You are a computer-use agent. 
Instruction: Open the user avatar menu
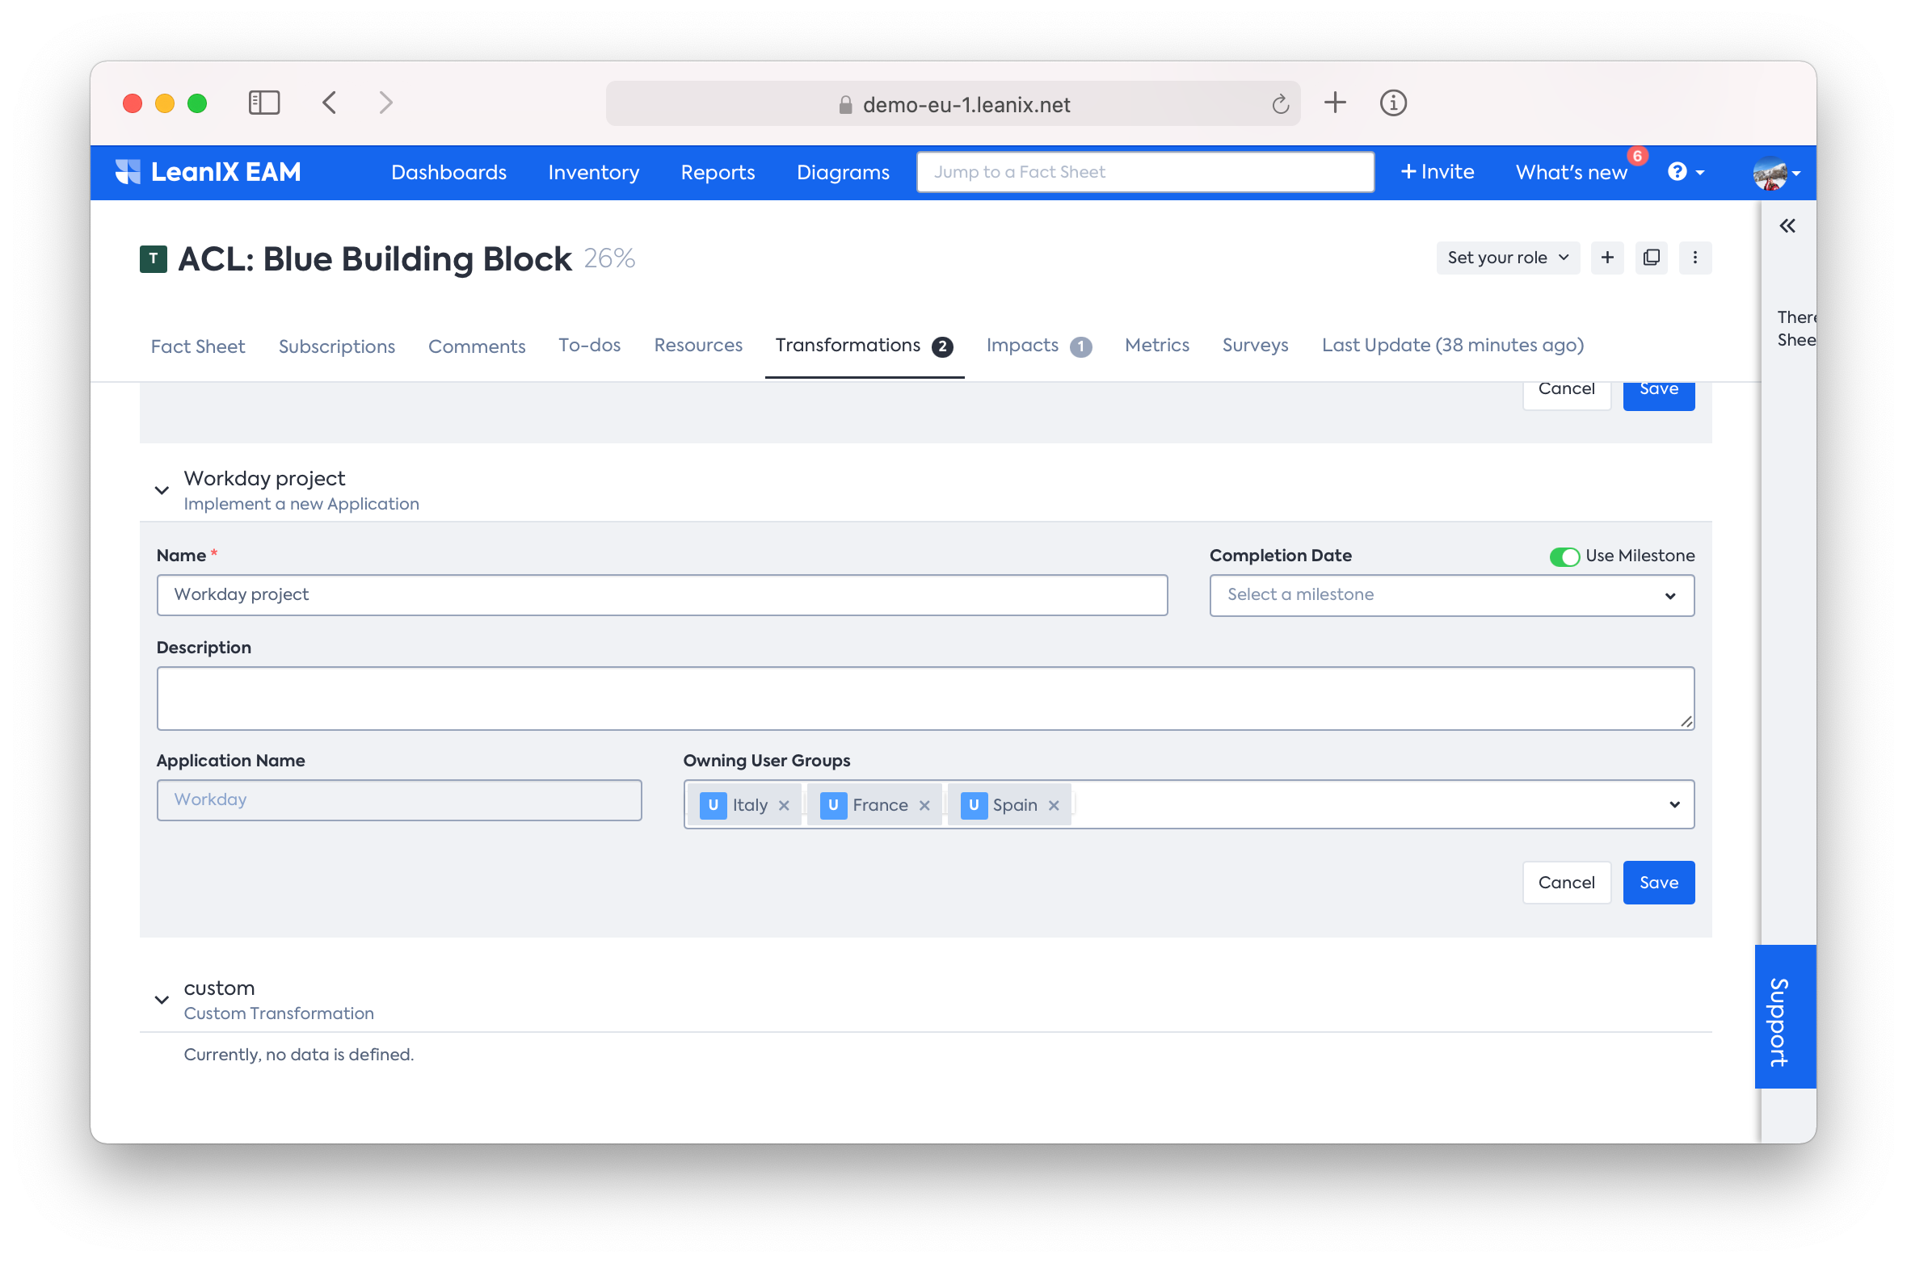[x=1776, y=173]
